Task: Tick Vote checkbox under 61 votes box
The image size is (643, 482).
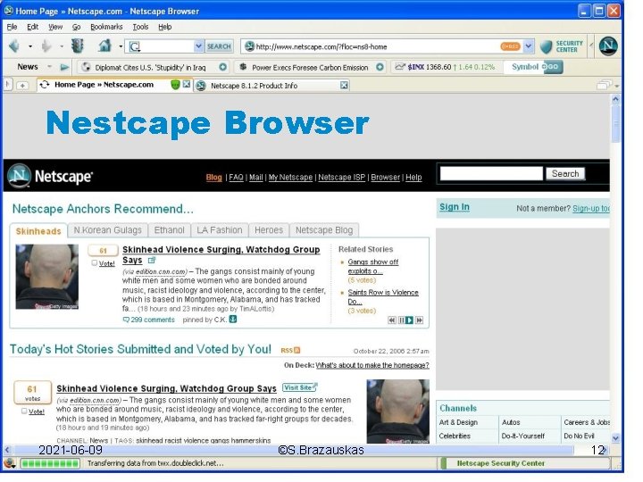Action: [x=24, y=411]
